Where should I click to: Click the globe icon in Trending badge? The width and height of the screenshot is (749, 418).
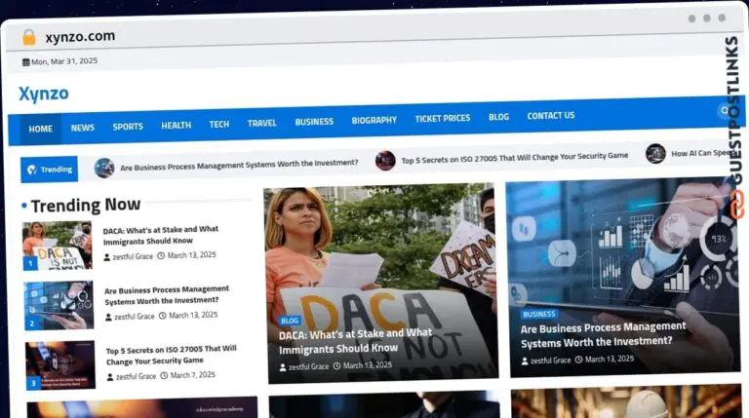(32, 170)
